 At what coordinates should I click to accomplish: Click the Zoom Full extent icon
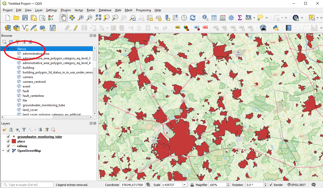[98, 18]
